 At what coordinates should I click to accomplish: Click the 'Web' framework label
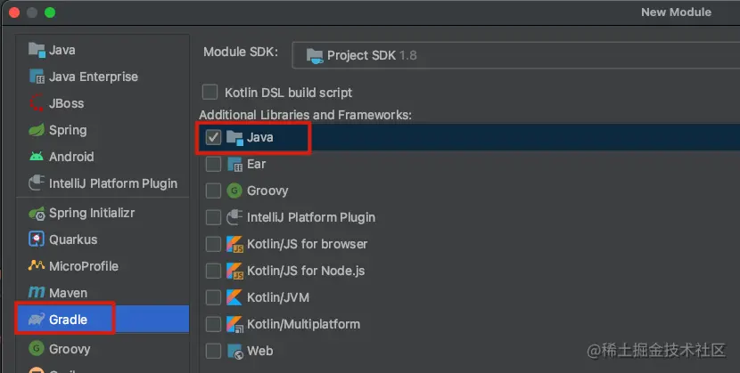(x=260, y=351)
